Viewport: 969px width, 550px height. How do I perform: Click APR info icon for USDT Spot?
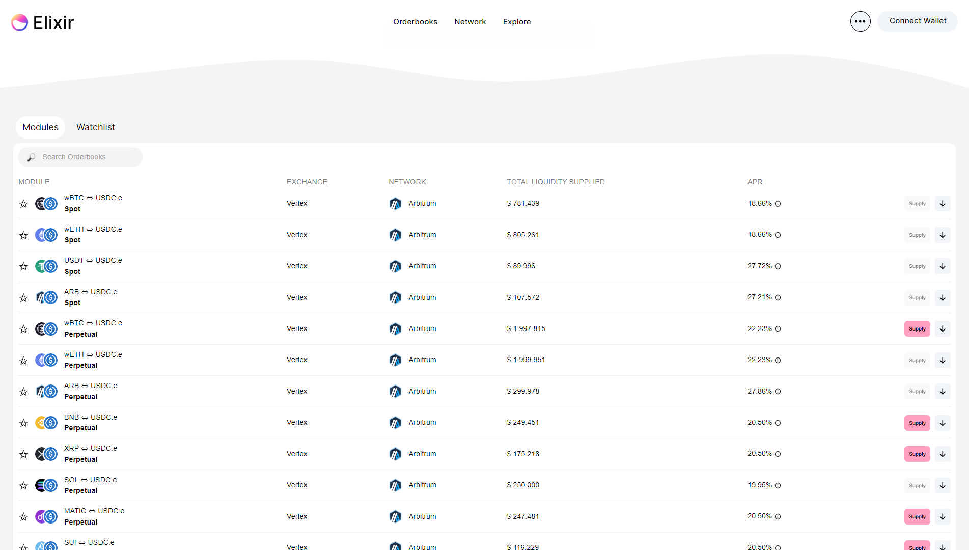click(x=778, y=266)
